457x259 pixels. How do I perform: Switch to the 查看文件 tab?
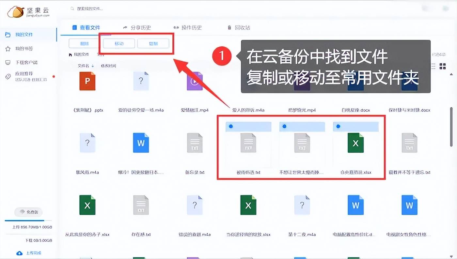pos(86,28)
